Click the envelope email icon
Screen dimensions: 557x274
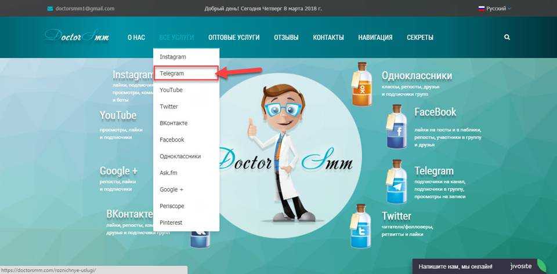pyautogui.click(x=50, y=9)
